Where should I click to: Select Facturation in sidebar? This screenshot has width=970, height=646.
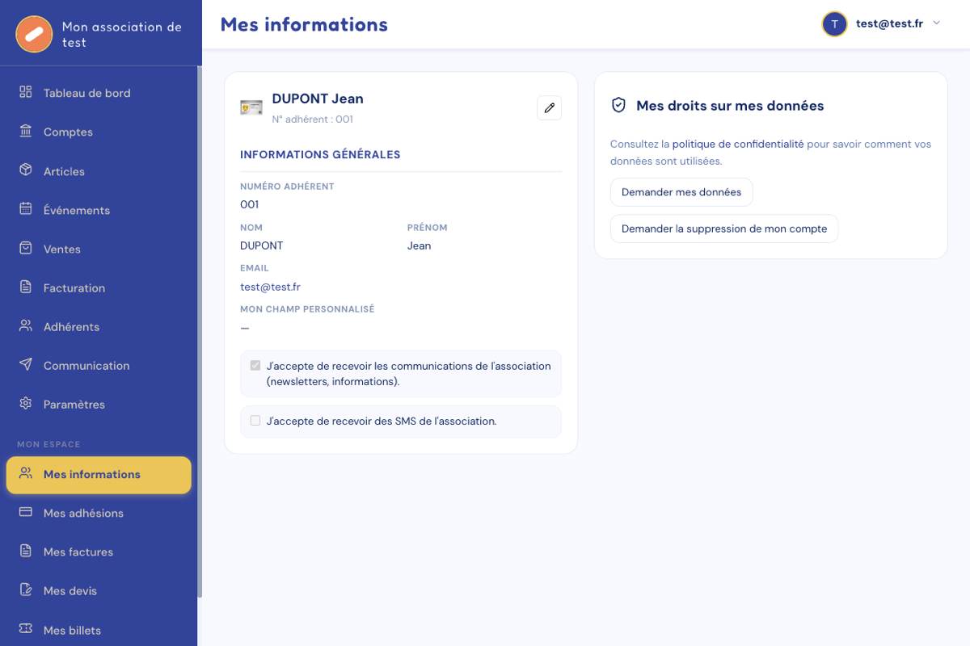pos(99,287)
